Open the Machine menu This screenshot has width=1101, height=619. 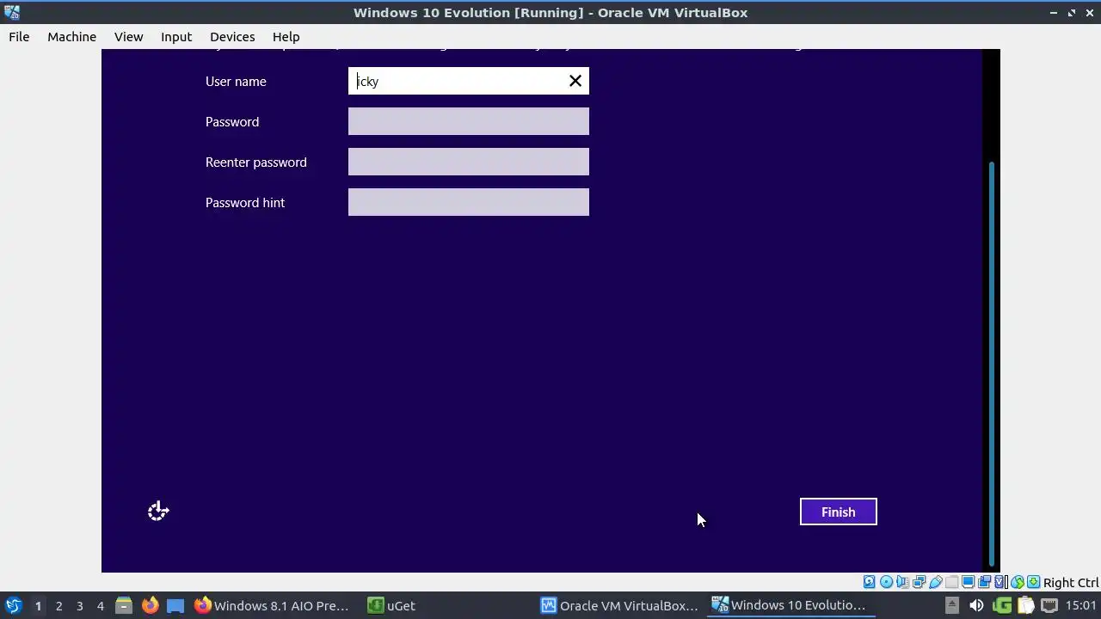point(71,37)
